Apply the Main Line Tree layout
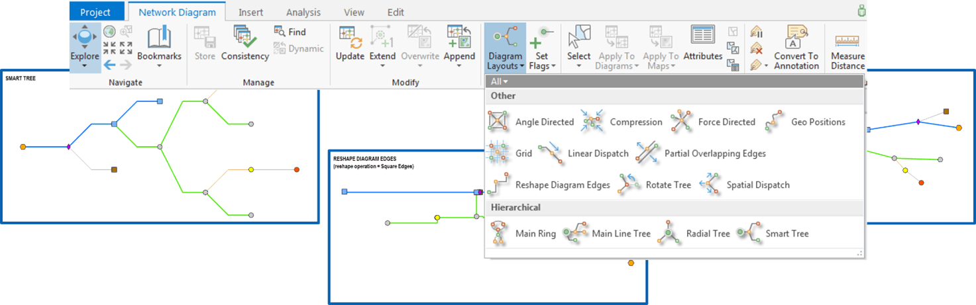Image resolution: width=976 pixels, height=305 pixels. tap(606, 234)
